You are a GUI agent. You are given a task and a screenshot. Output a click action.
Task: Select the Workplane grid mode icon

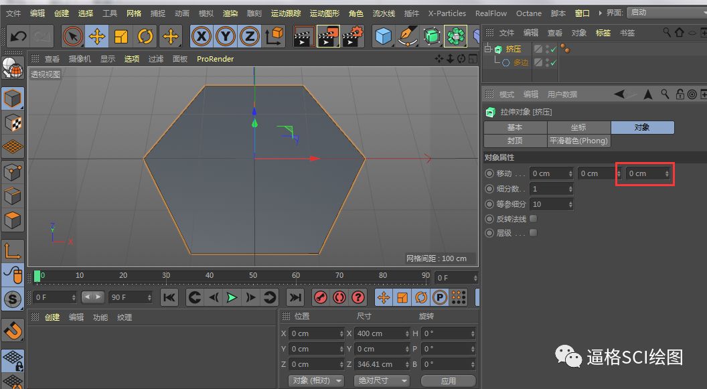coord(13,147)
